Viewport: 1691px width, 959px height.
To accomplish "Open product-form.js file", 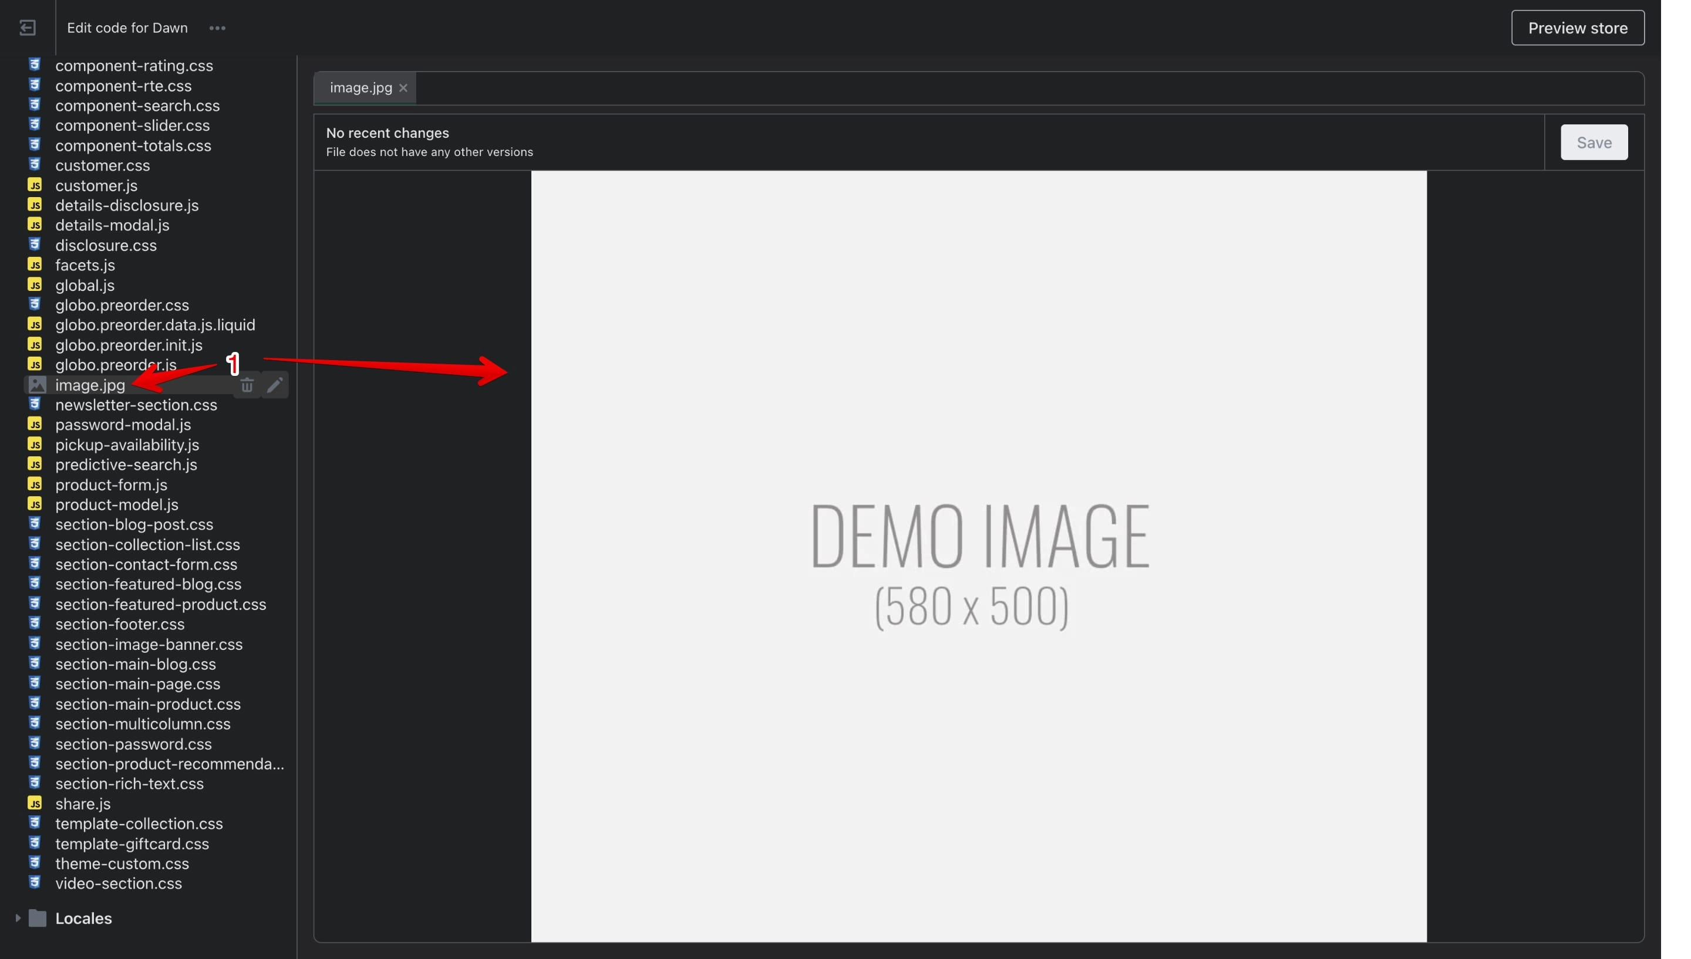I will click(111, 484).
